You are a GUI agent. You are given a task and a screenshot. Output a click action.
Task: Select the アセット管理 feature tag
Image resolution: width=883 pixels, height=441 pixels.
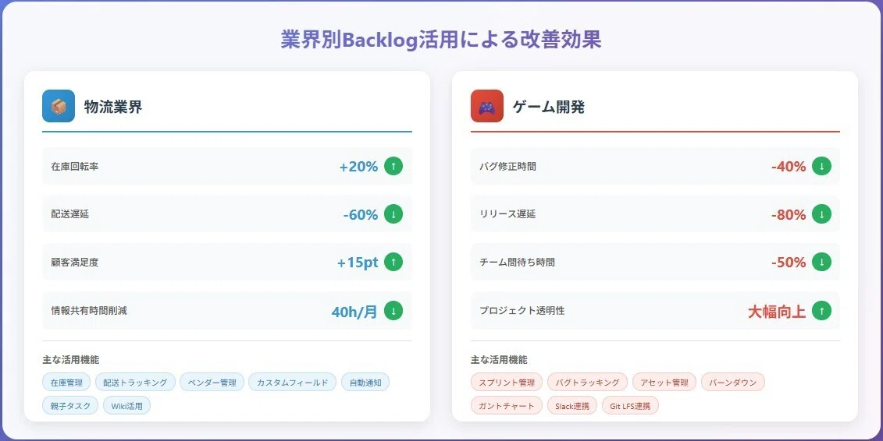pos(664,383)
